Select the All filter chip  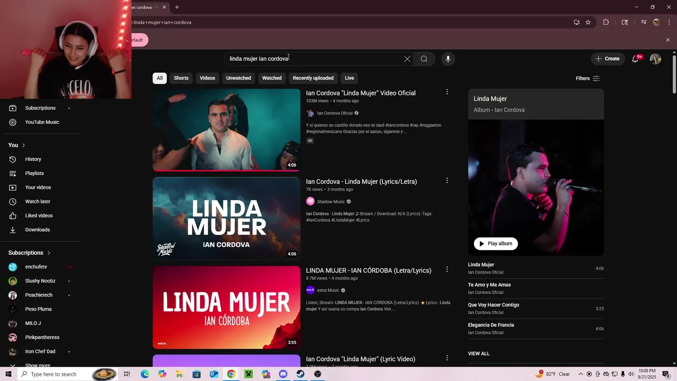click(x=160, y=78)
